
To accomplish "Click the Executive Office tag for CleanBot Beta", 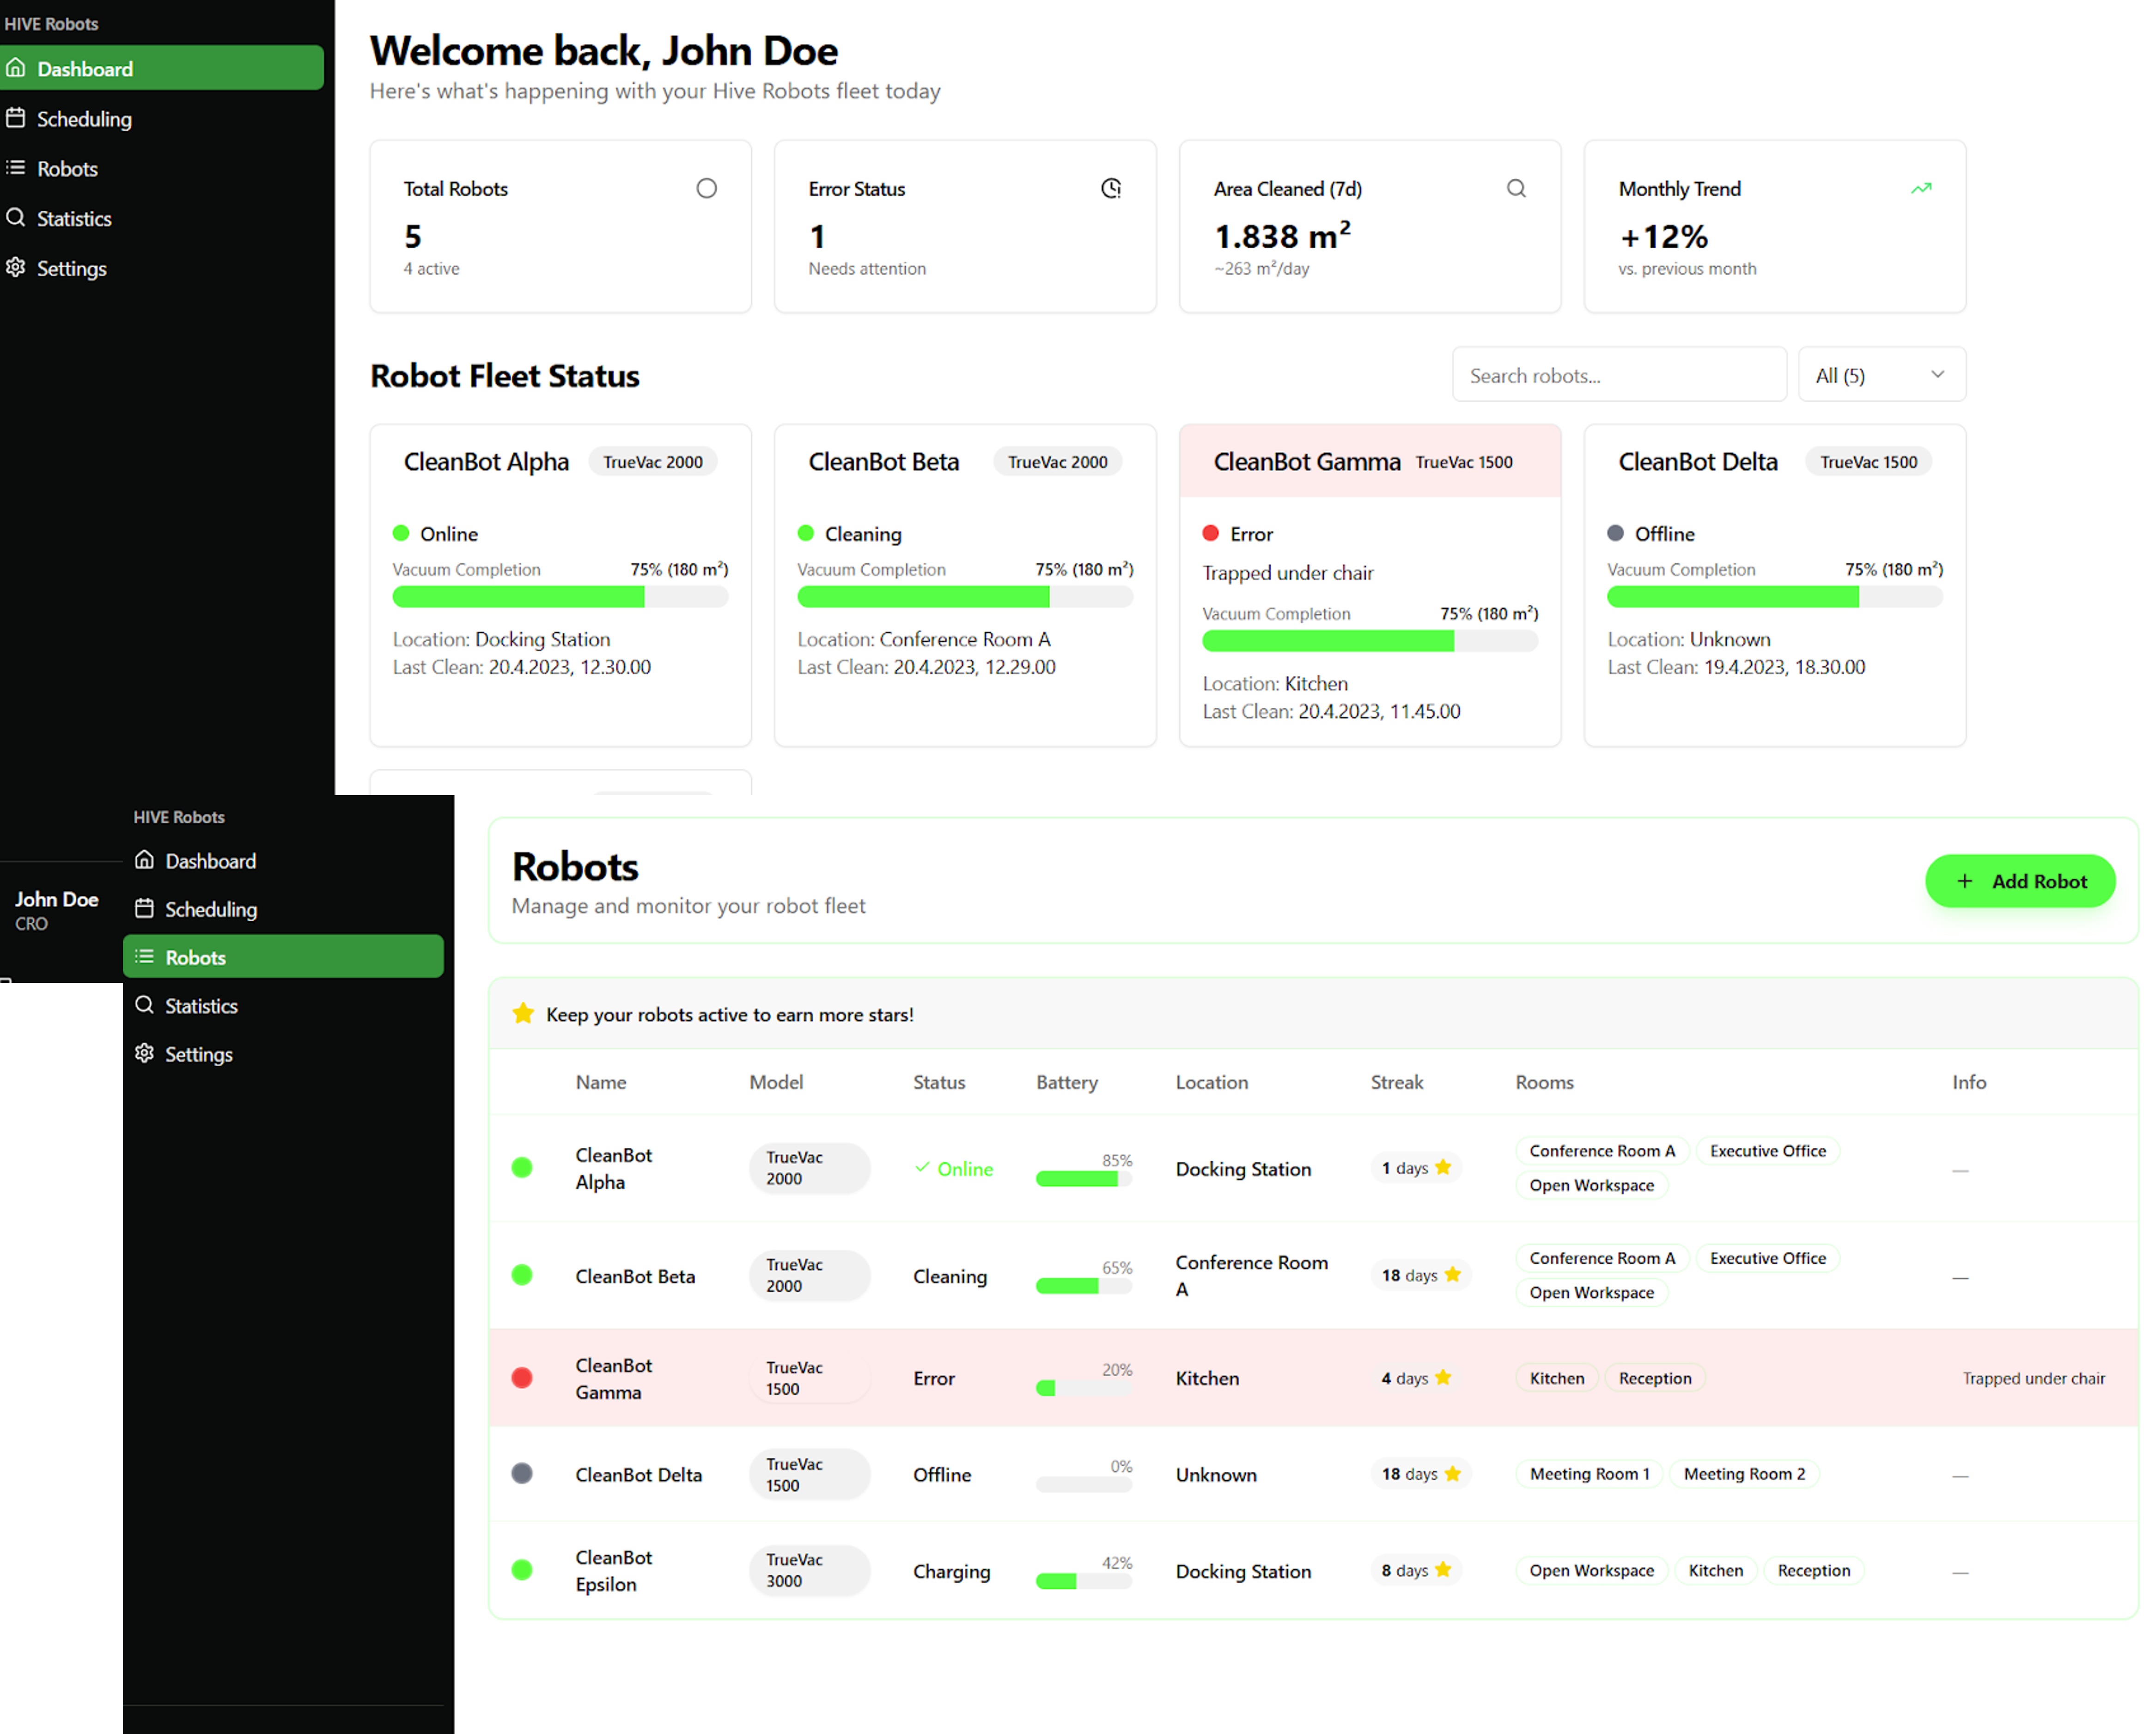I will coord(1767,1258).
